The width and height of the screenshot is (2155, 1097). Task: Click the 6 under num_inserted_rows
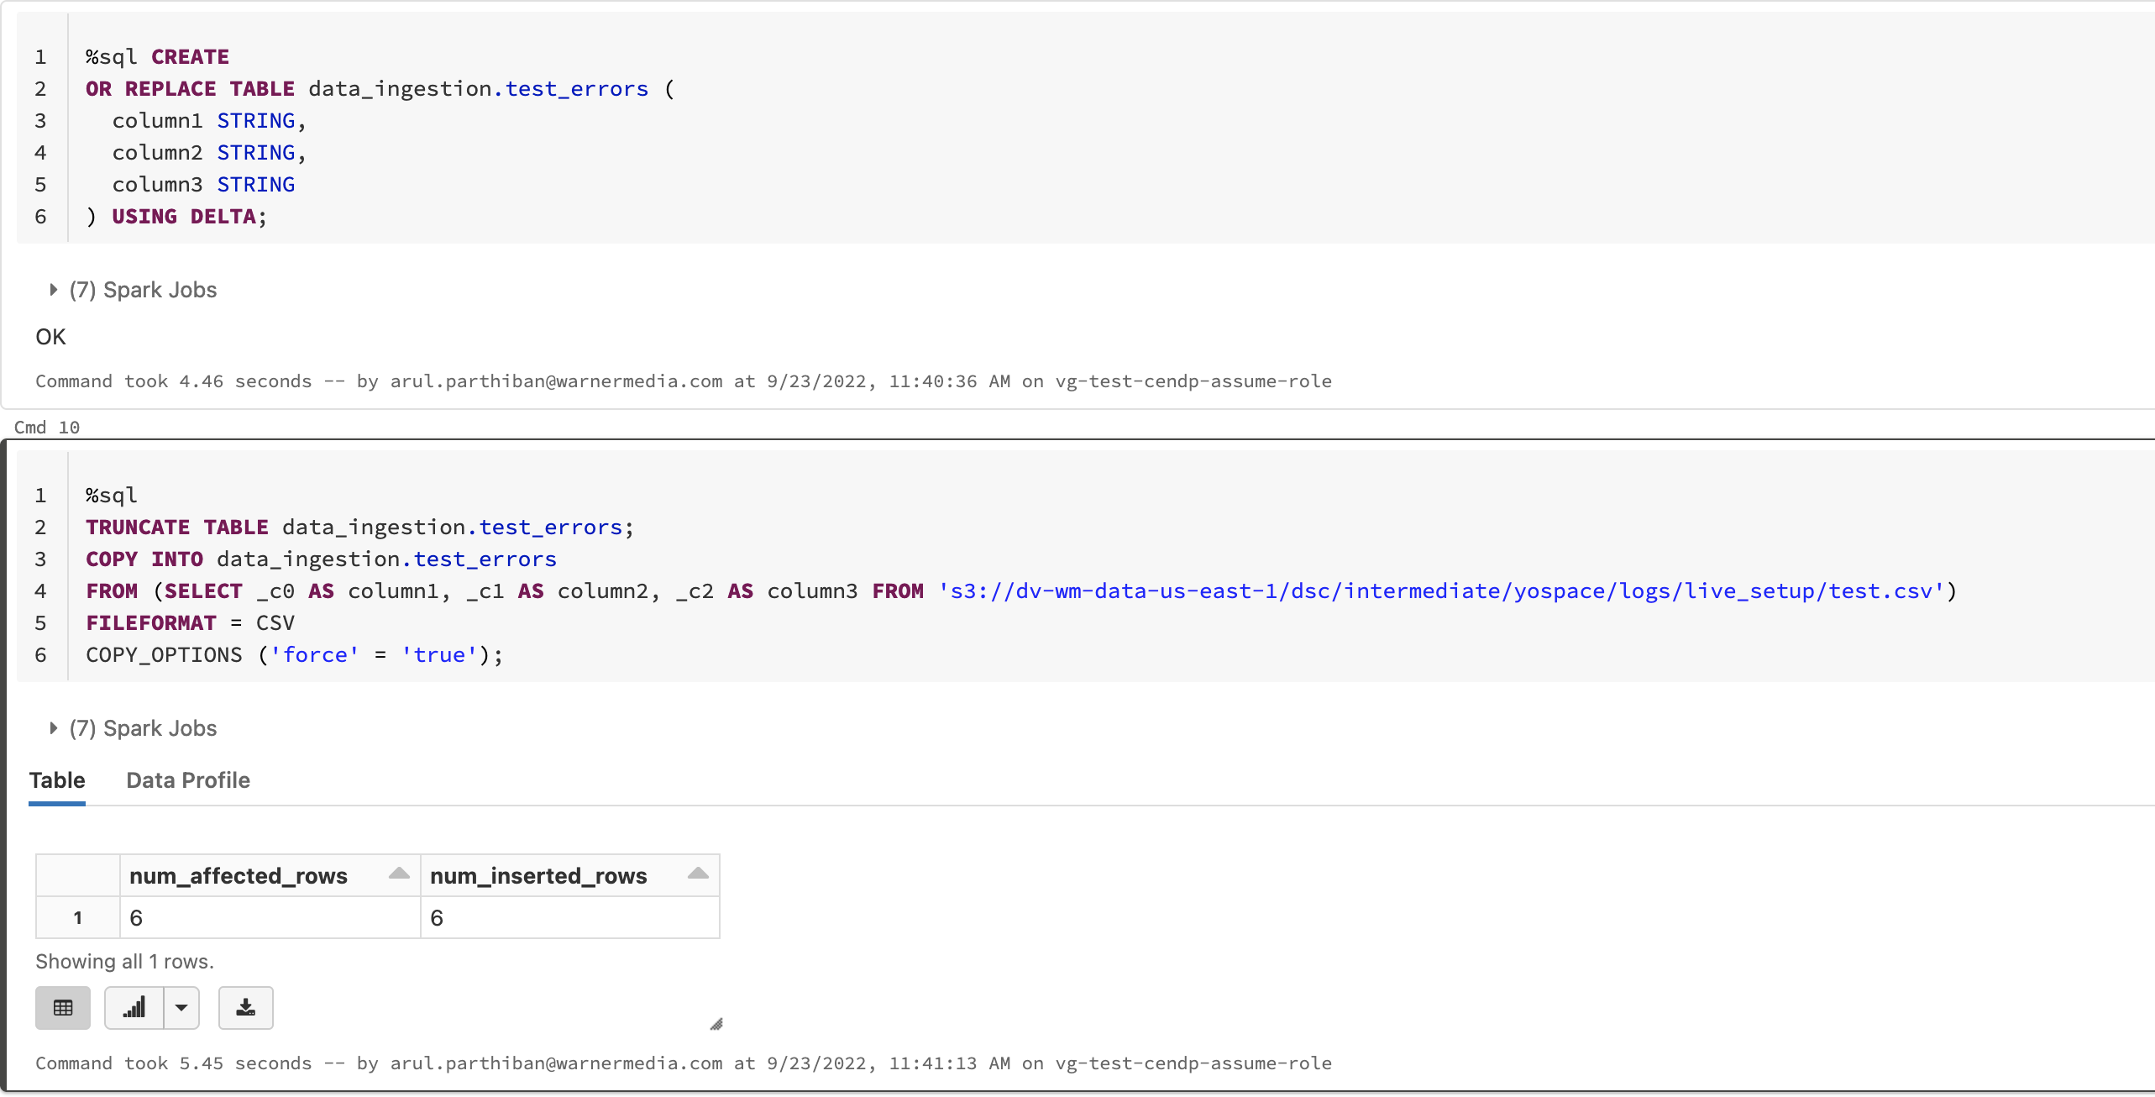(x=437, y=918)
